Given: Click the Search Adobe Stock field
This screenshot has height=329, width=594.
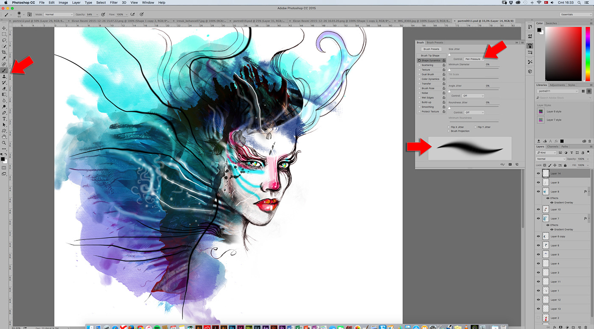Looking at the screenshot, I should click(564, 98).
